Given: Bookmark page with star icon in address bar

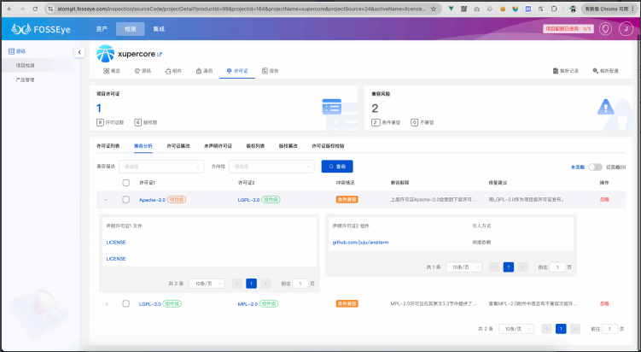Looking at the screenshot, I should tap(434, 9).
